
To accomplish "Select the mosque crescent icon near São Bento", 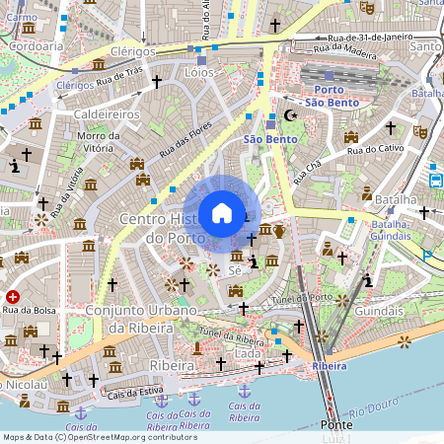I will point(291,115).
